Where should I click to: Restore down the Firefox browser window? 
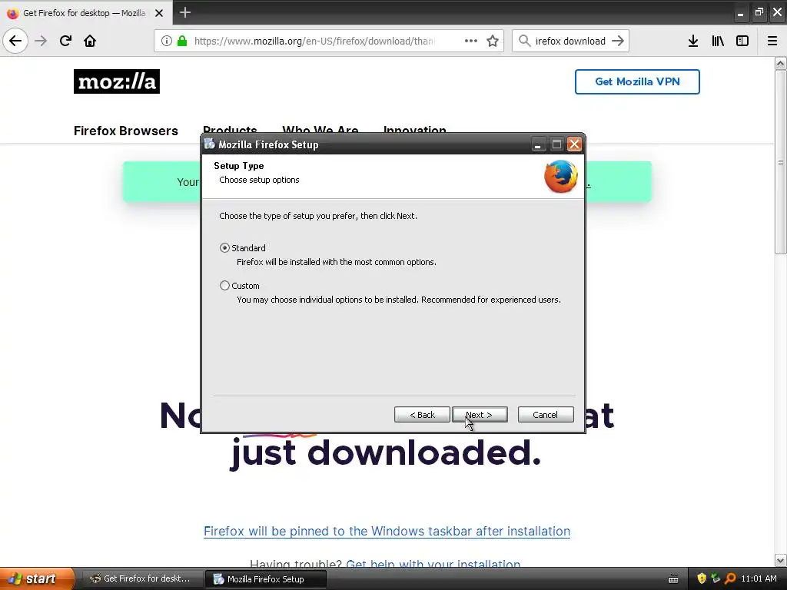coord(759,12)
